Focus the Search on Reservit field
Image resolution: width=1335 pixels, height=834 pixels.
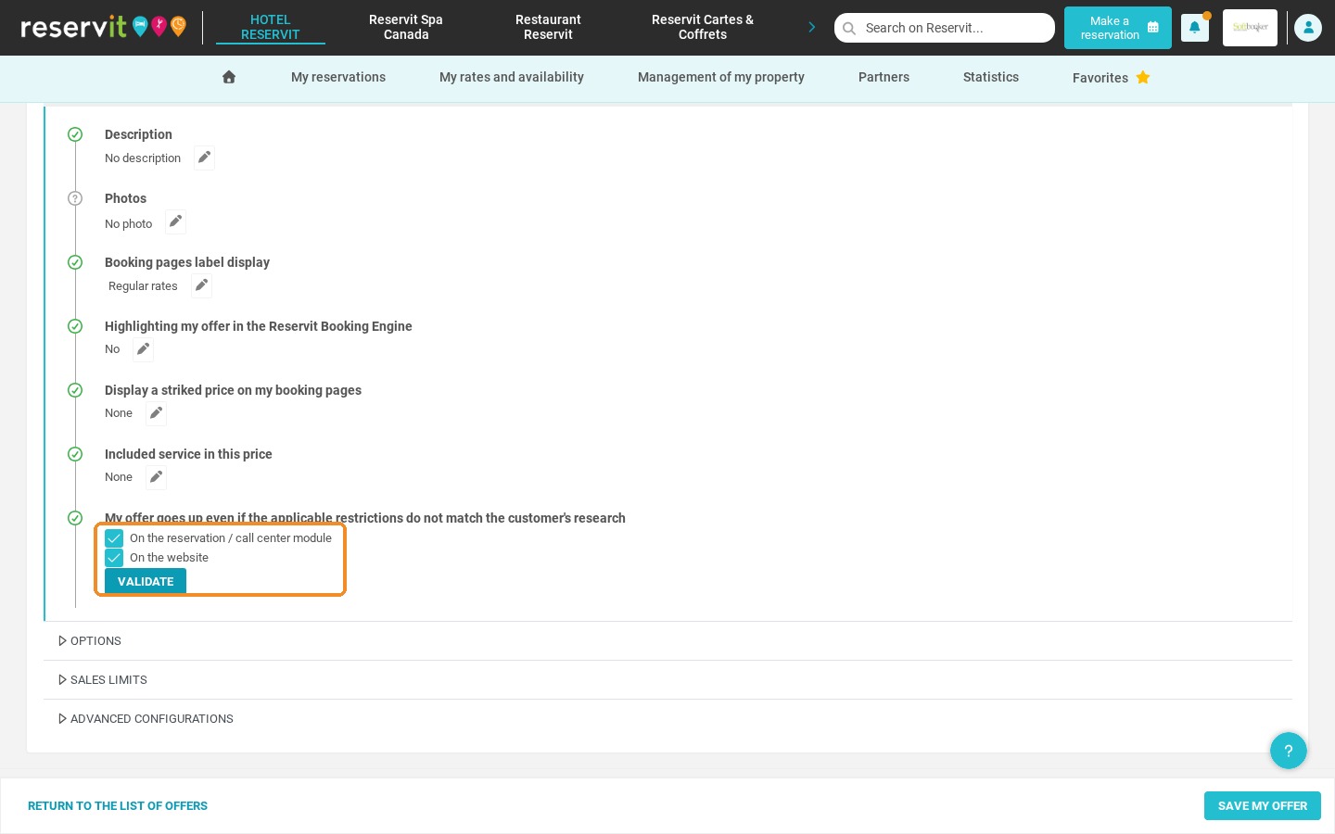click(945, 28)
